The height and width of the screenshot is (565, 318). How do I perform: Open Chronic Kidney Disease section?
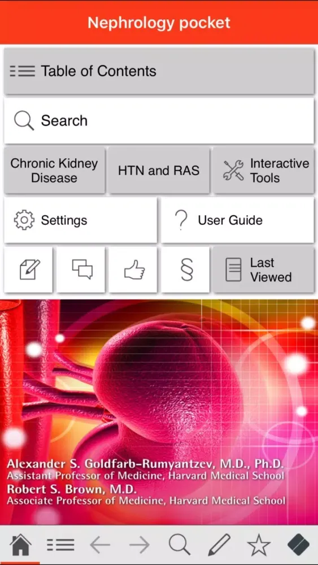click(x=54, y=171)
